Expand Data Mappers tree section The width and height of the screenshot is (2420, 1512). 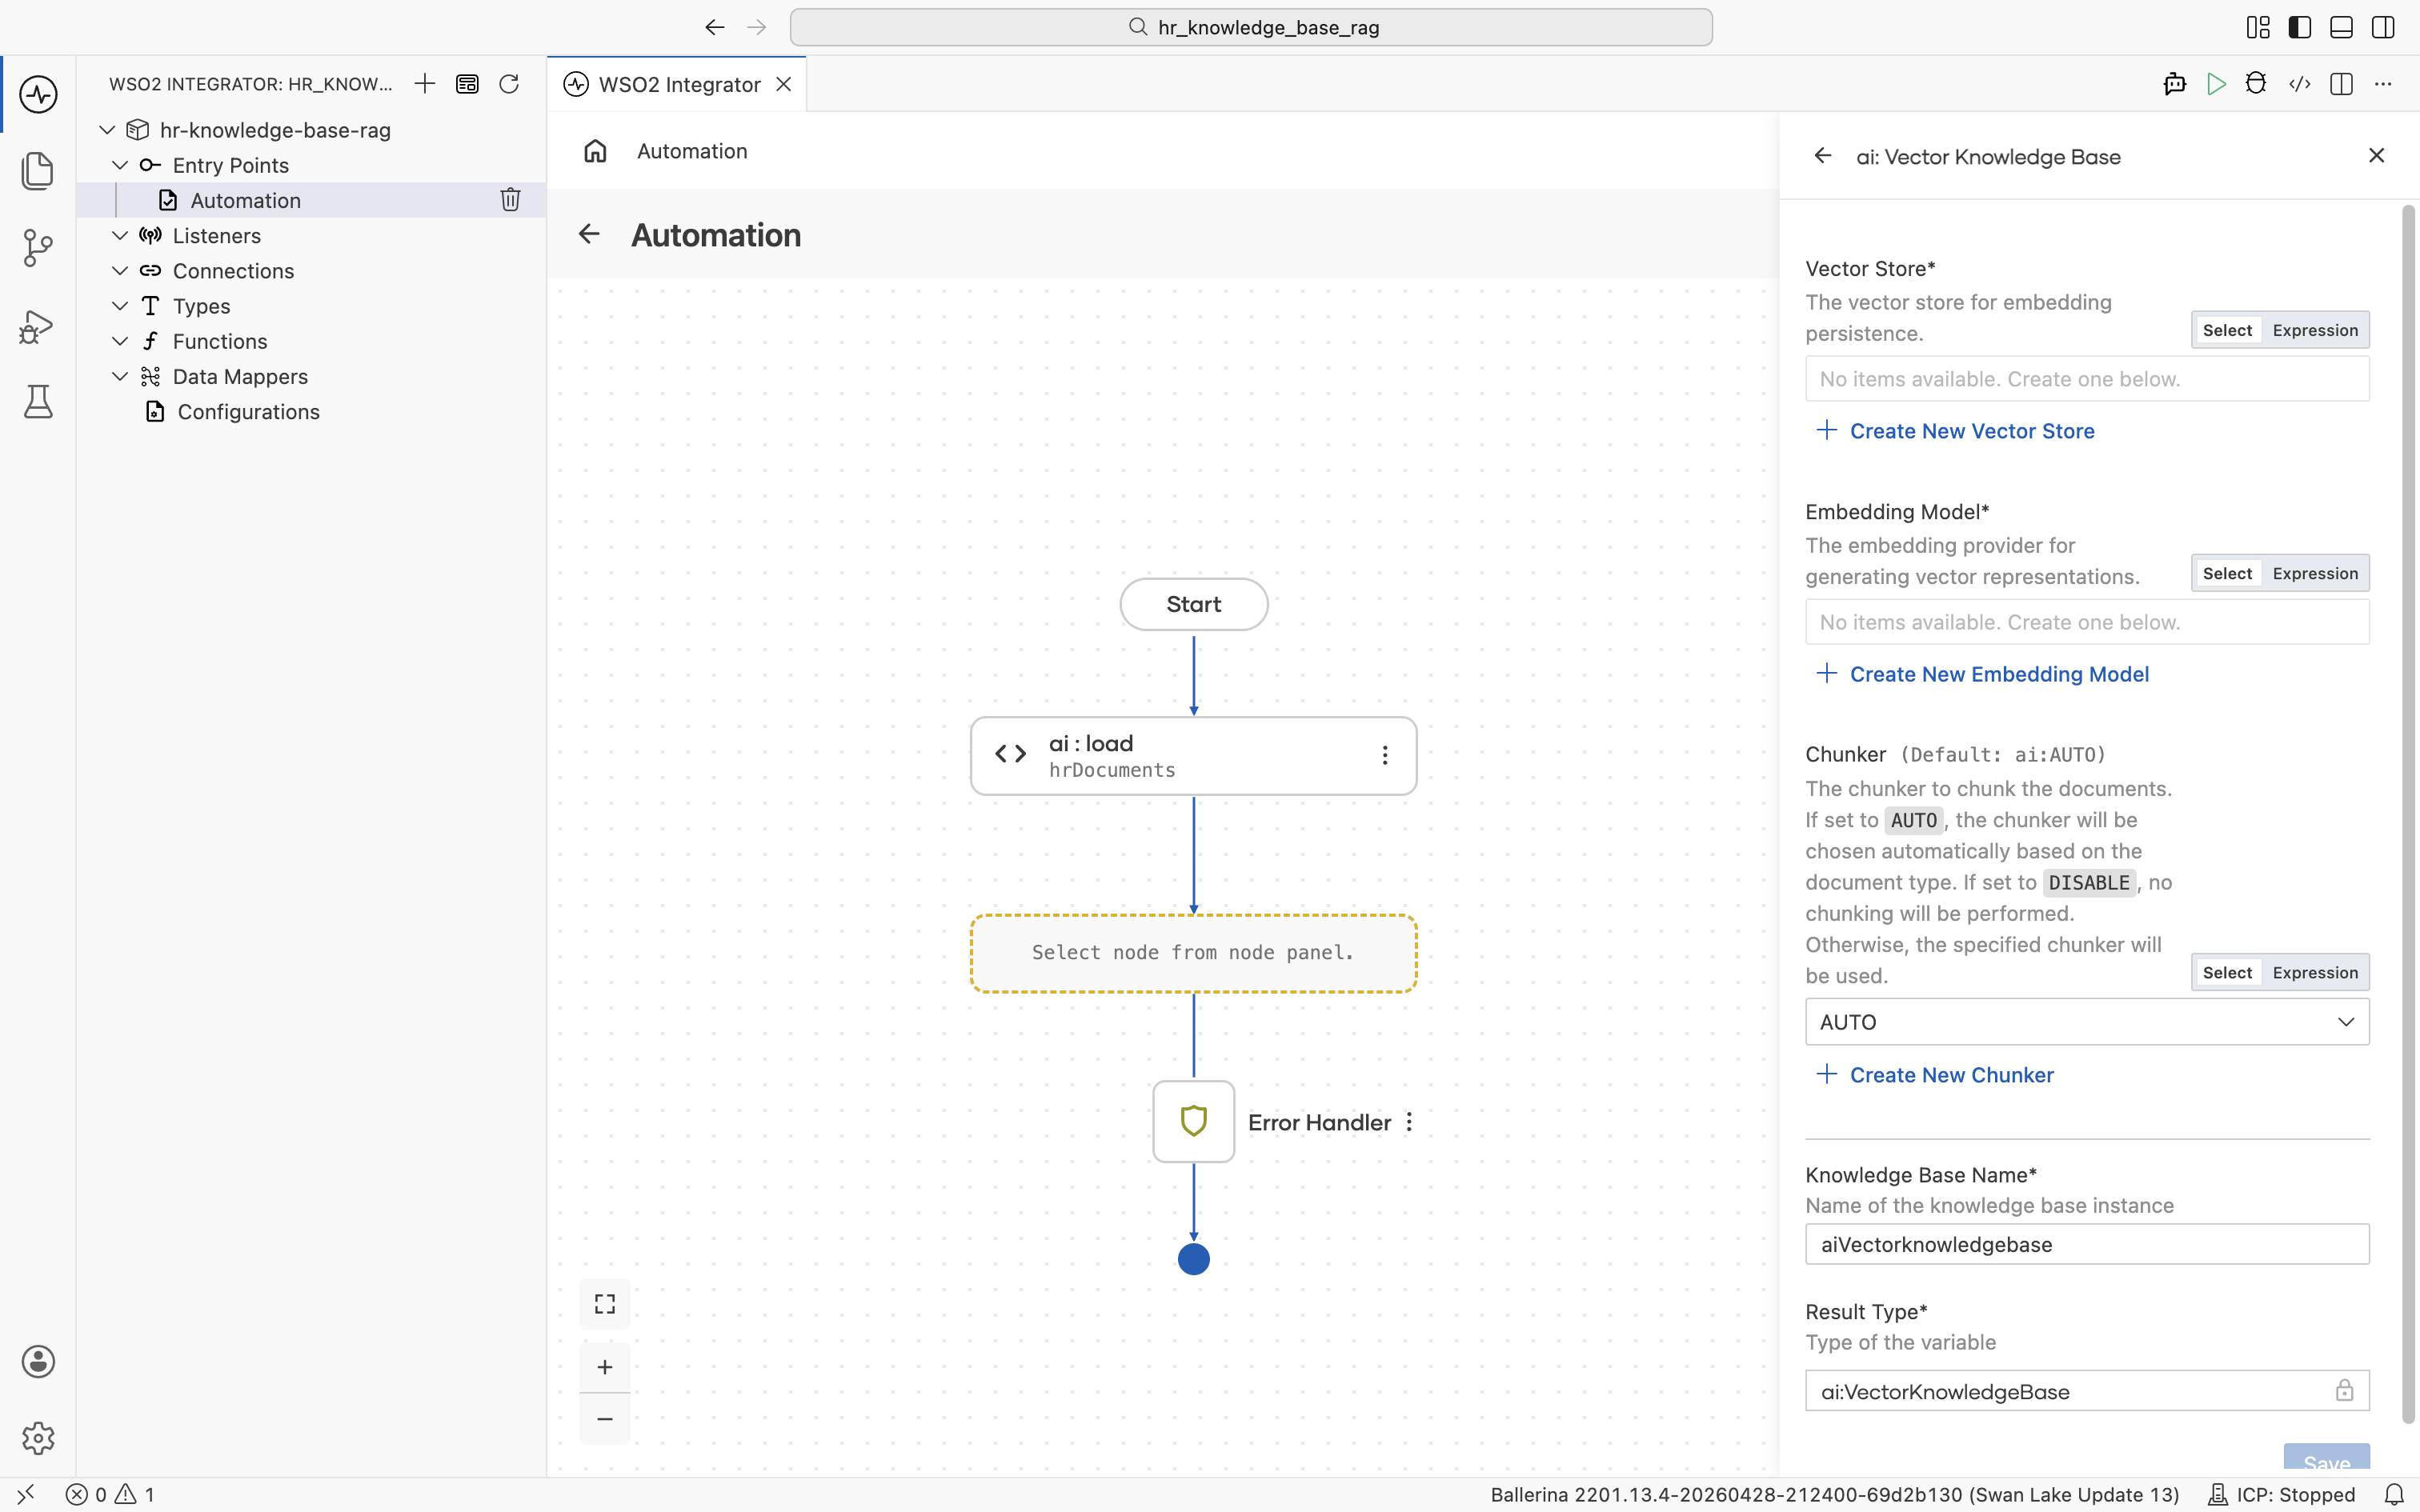pyautogui.click(x=120, y=376)
